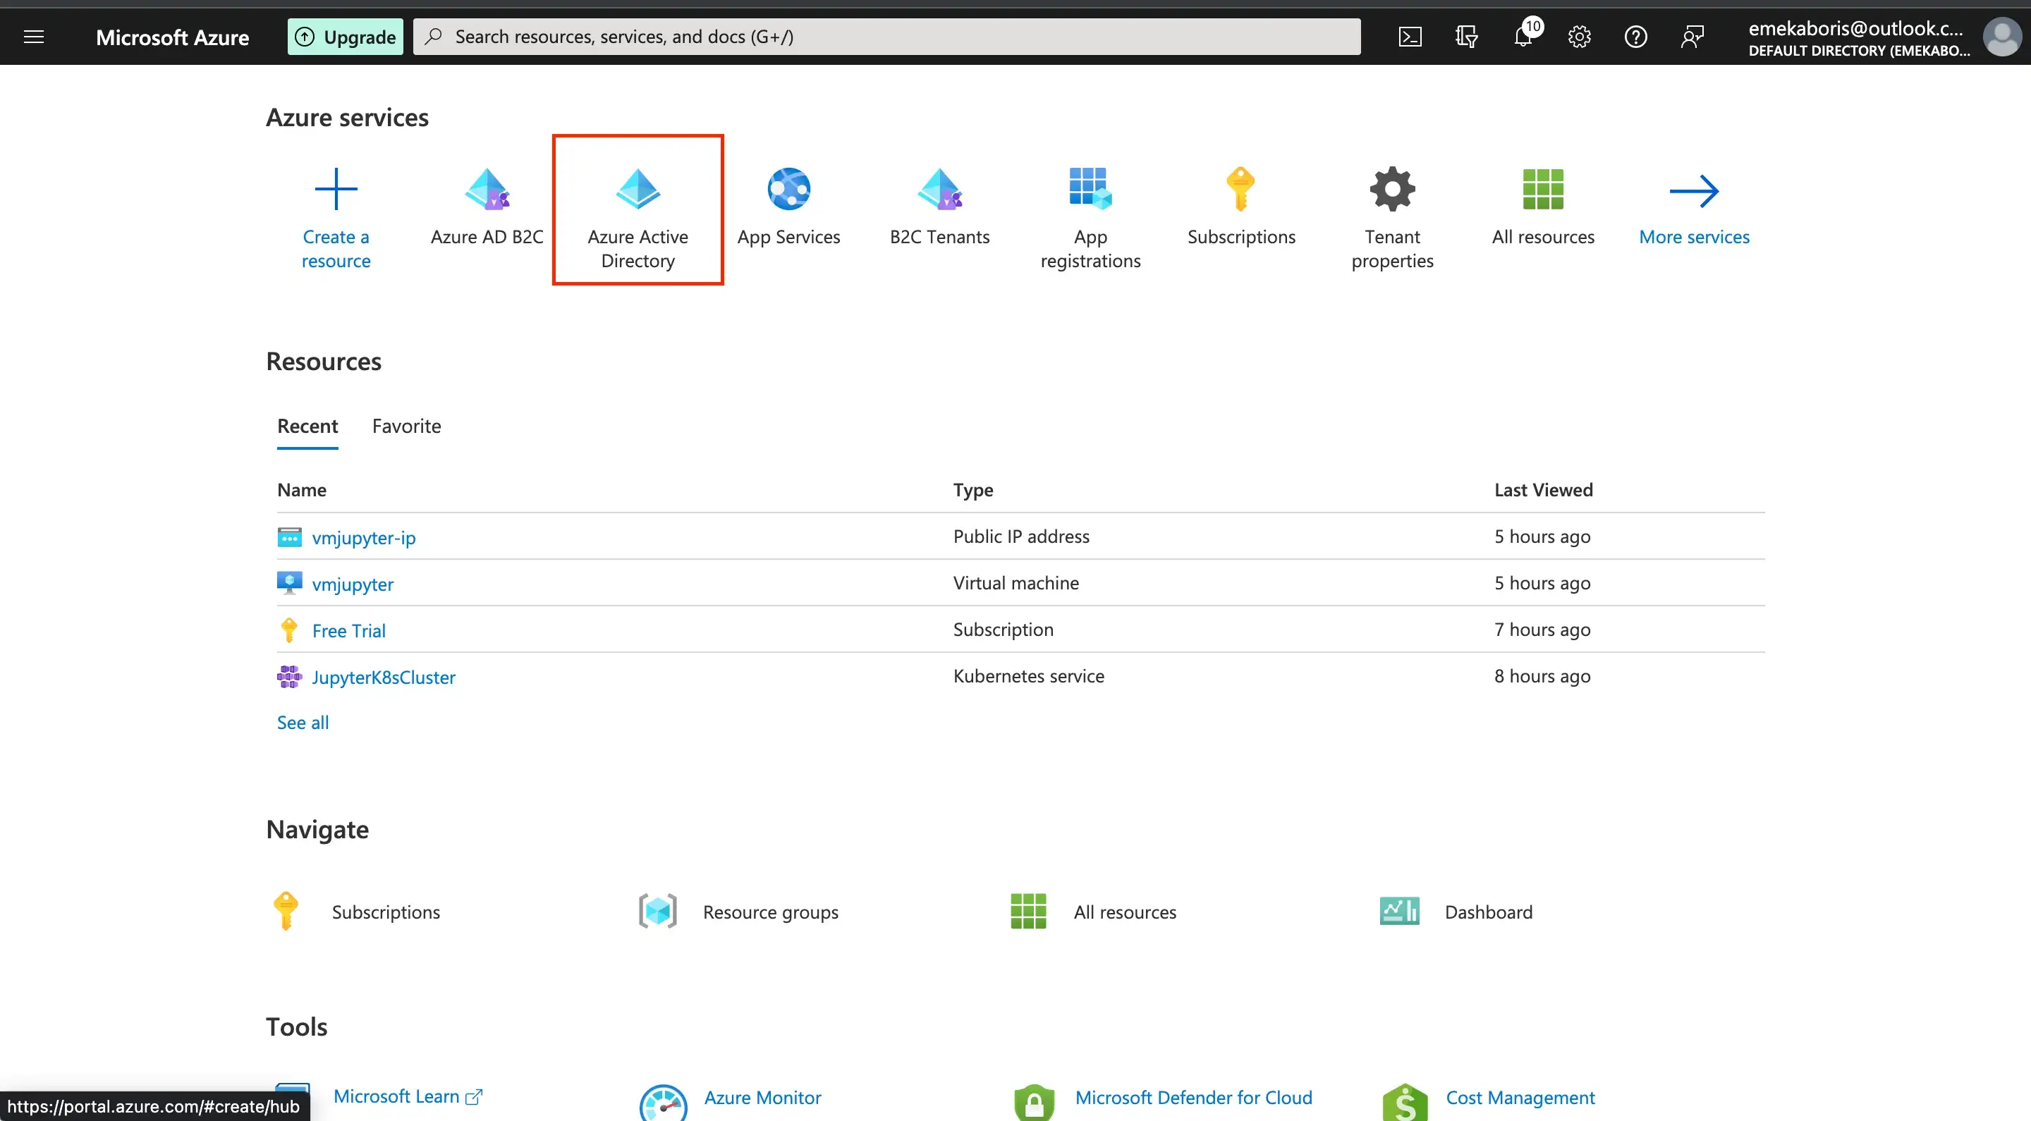Screen dimensions: 2031x1121
Task: Switch to the Favorite tab
Action: (406, 427)
